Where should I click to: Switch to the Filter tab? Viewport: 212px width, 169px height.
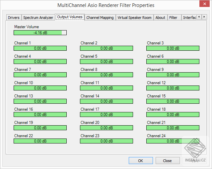pyautogui.click(x=174, y=18)
